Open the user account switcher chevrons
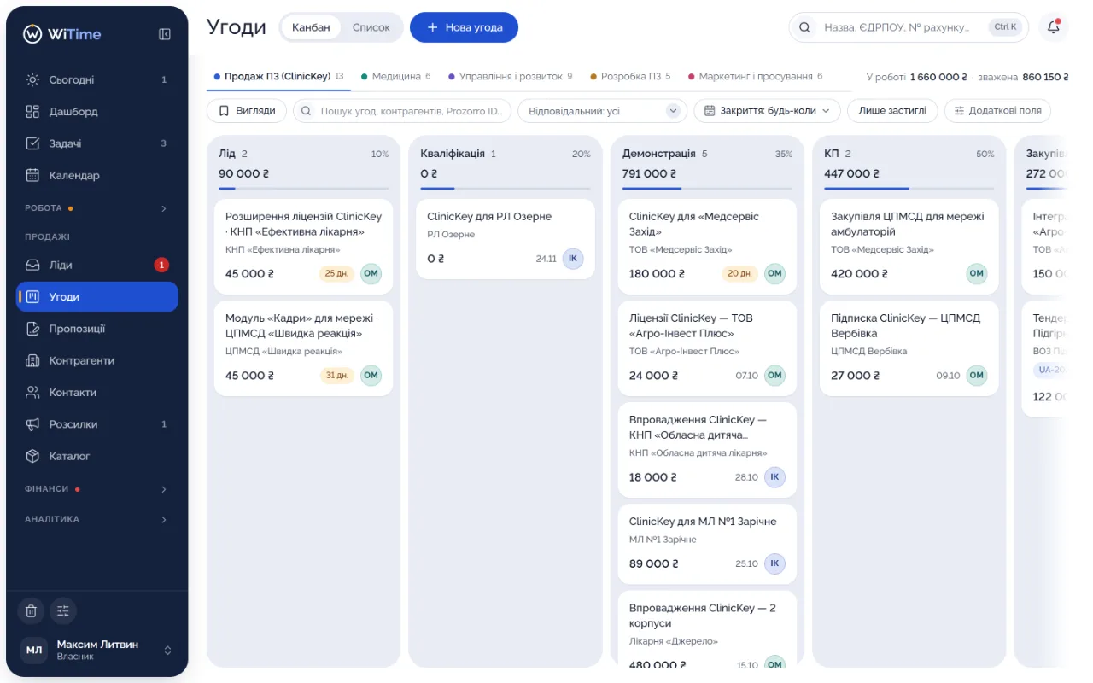 (x=167, y=651)
